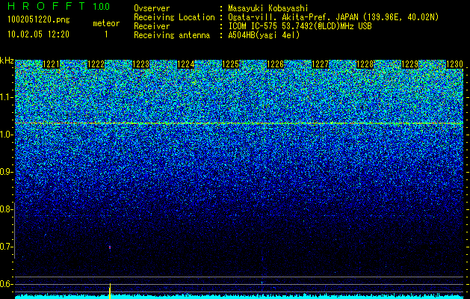This screenshot has width=470, height=299.
Task: Click the A504HB(yagi 4el) antenna text
Action: point(264,35)
